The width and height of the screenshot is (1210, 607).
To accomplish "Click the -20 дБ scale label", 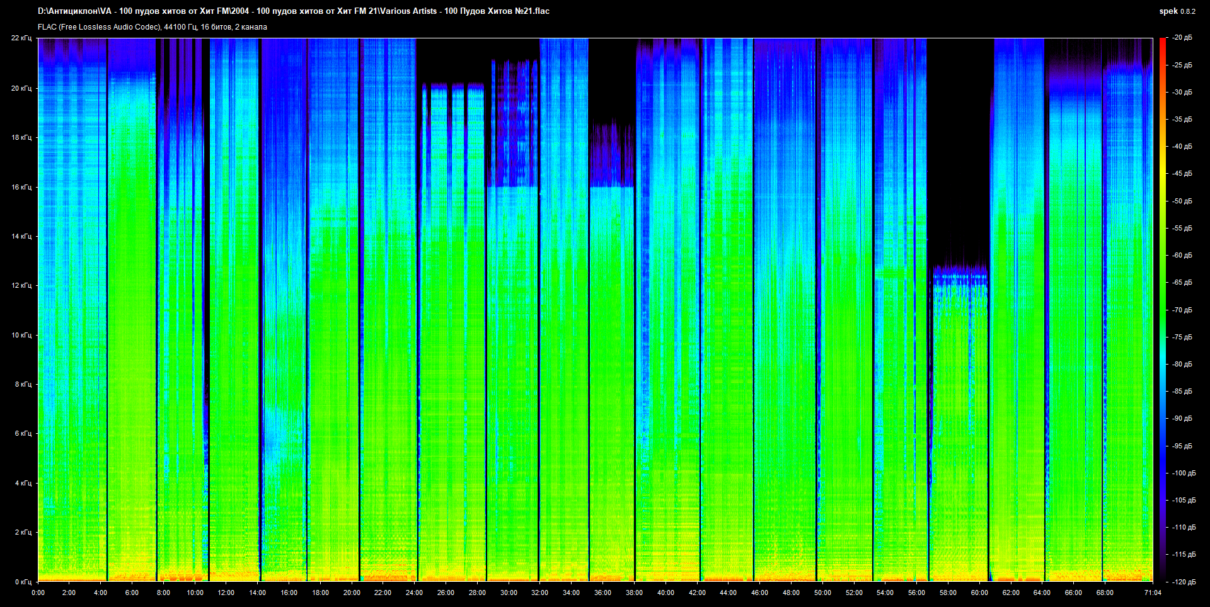I will click(1182, 38).
